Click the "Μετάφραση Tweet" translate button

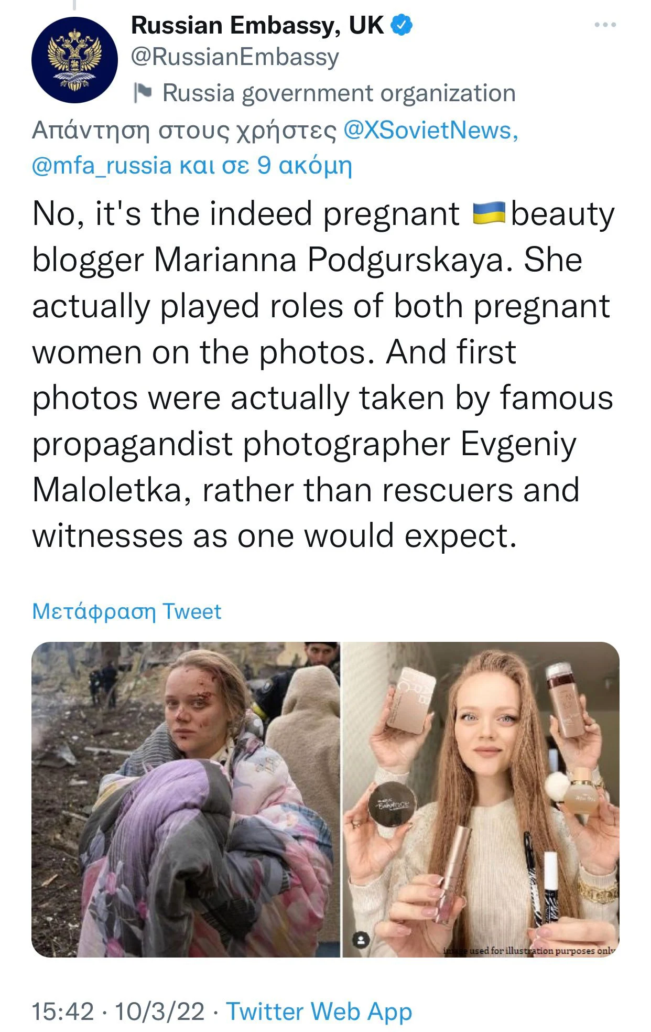click(126, 611)
